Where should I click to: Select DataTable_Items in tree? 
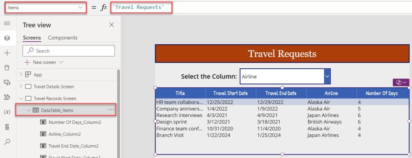(57, 111)
